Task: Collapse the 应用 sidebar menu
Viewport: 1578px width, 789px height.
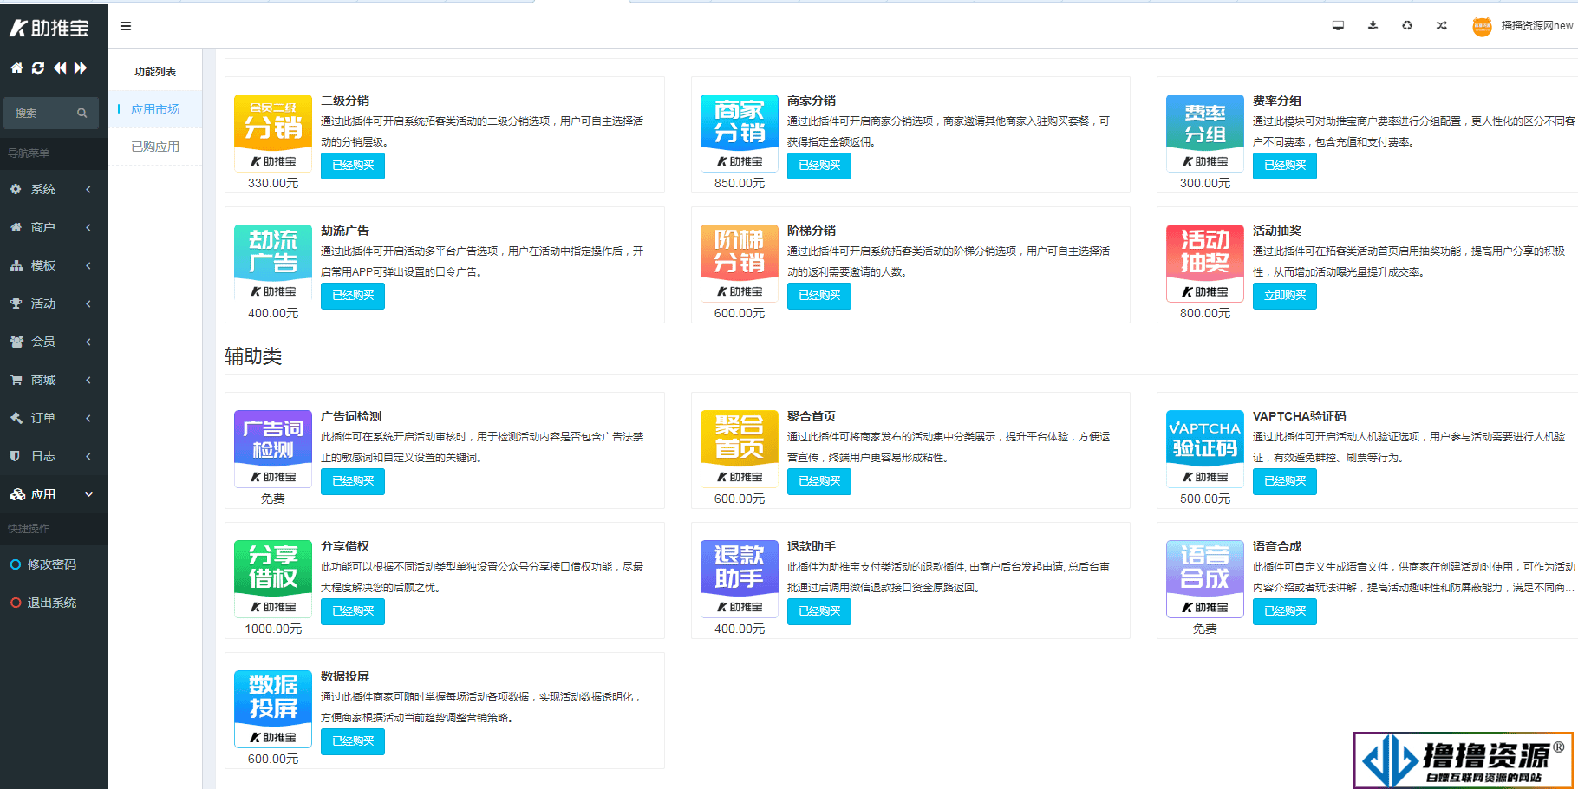Action: (54, 494)
